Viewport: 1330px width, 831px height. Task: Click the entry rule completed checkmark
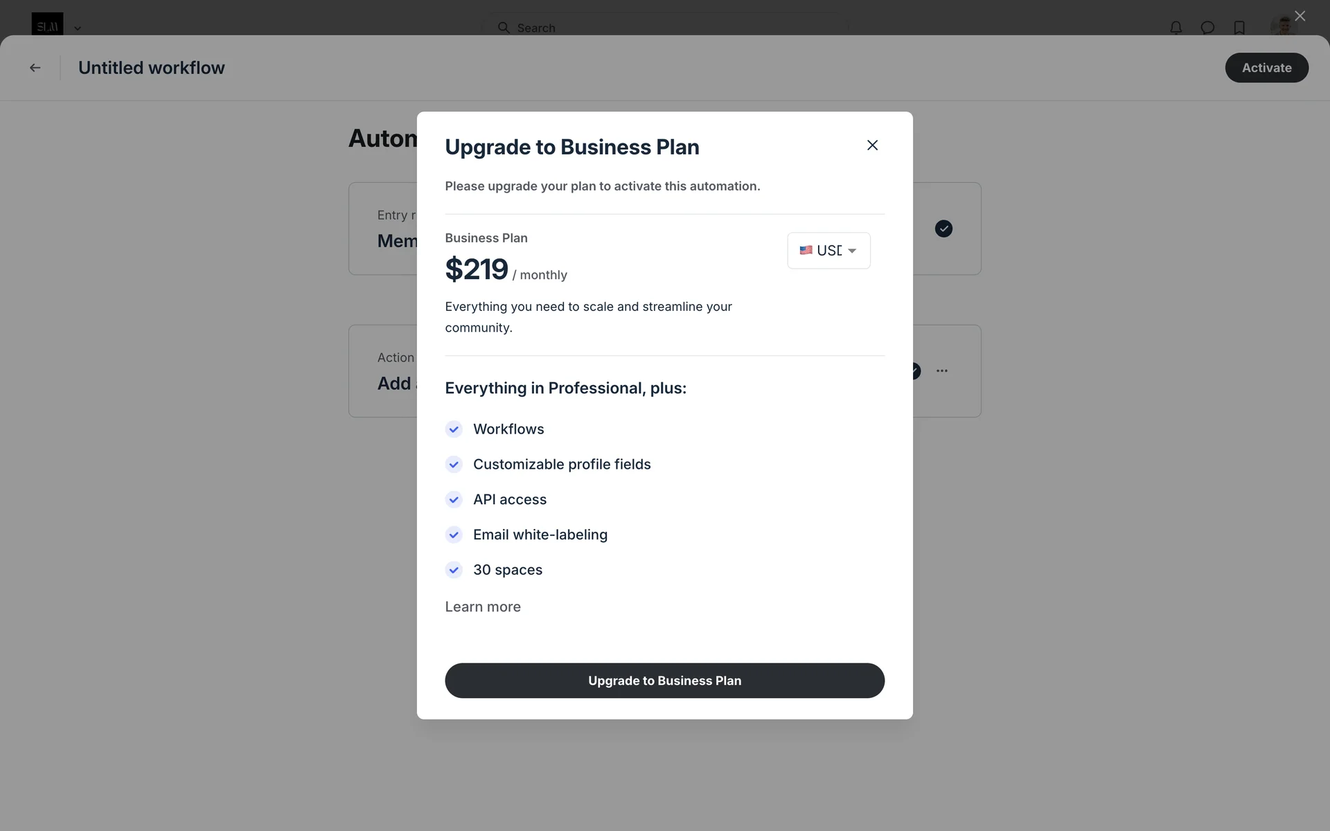coord(943,229)
